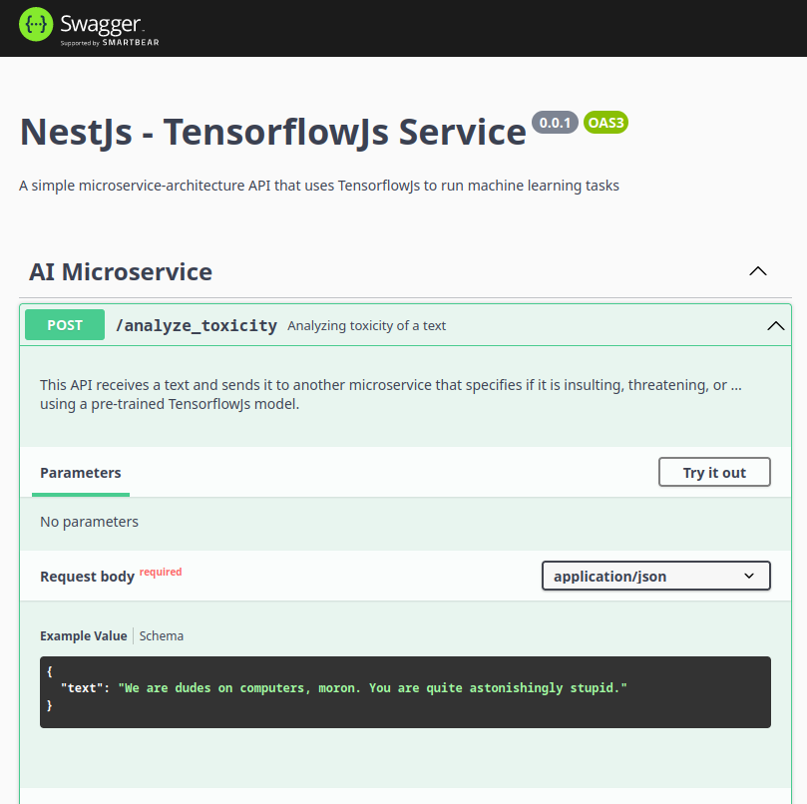This screenshot has height=804, width=807.
Task: Click the /analyze_toxicity endpoint path
Action: point(197,325)
